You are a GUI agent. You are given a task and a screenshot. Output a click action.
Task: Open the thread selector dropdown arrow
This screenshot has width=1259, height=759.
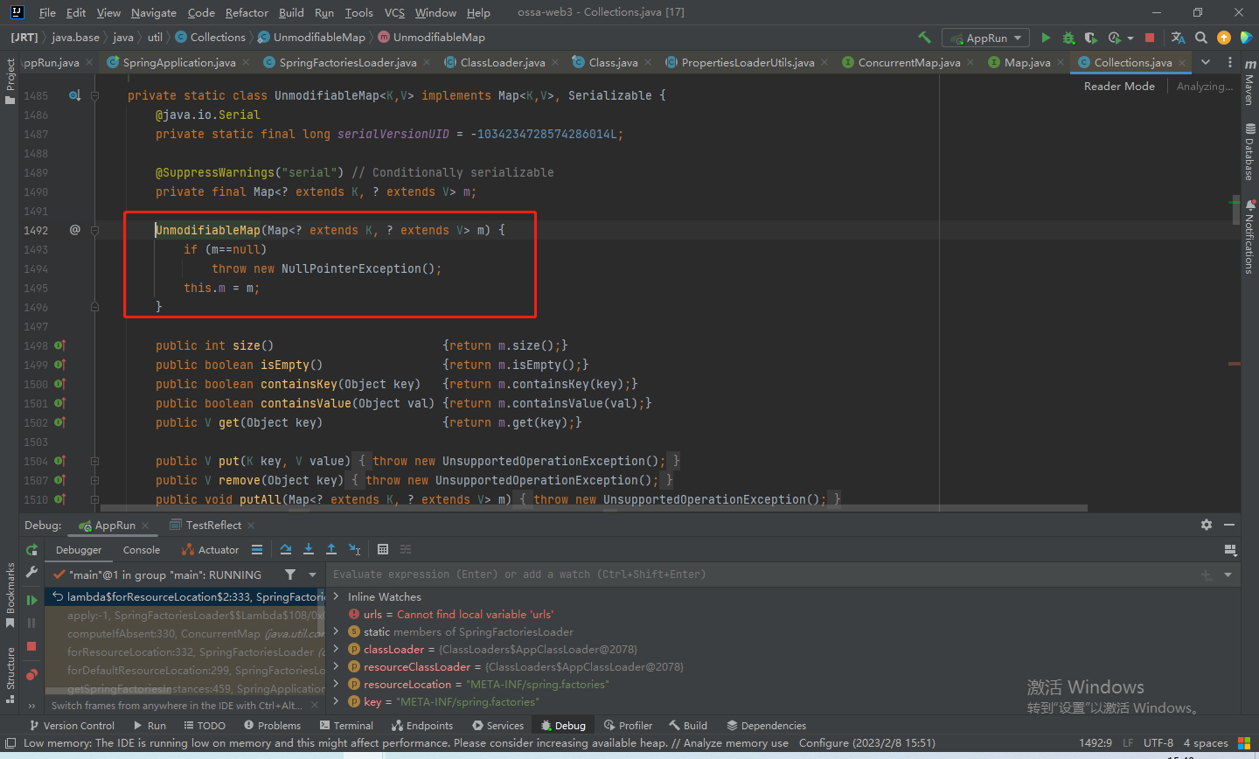pyautogui.click(x=312, y=574)
